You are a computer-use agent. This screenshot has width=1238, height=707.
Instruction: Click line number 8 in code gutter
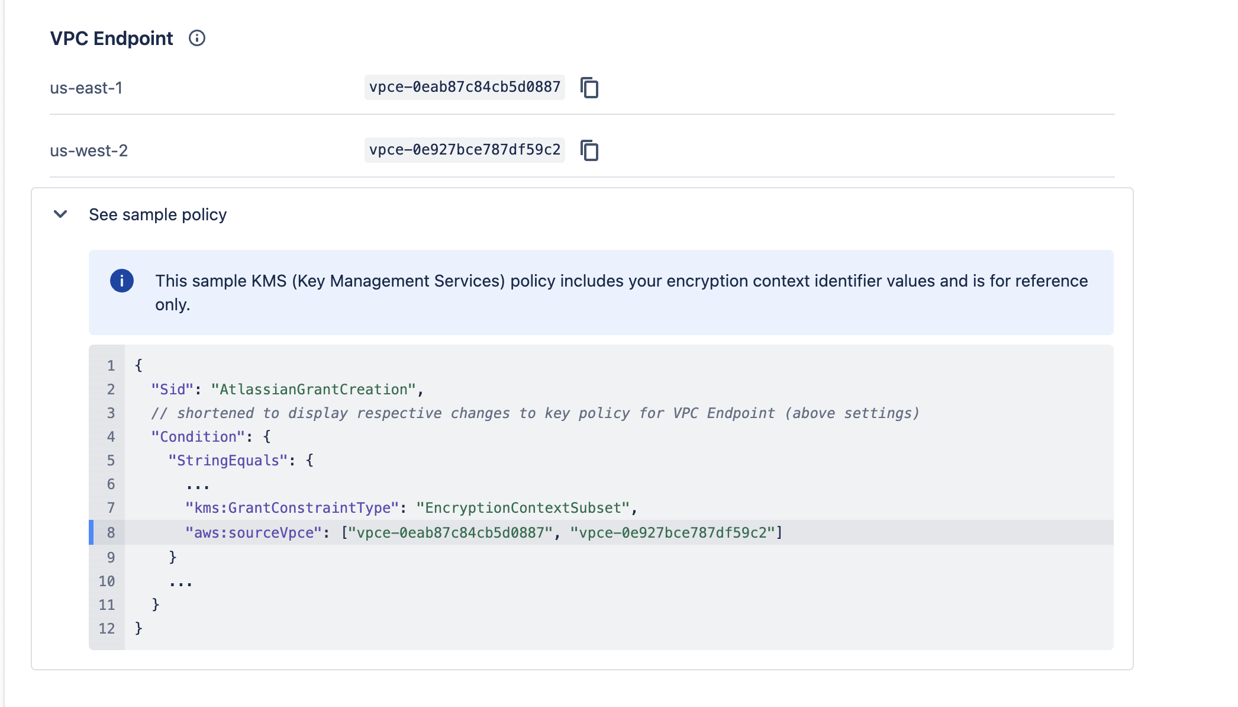[111, 533]
